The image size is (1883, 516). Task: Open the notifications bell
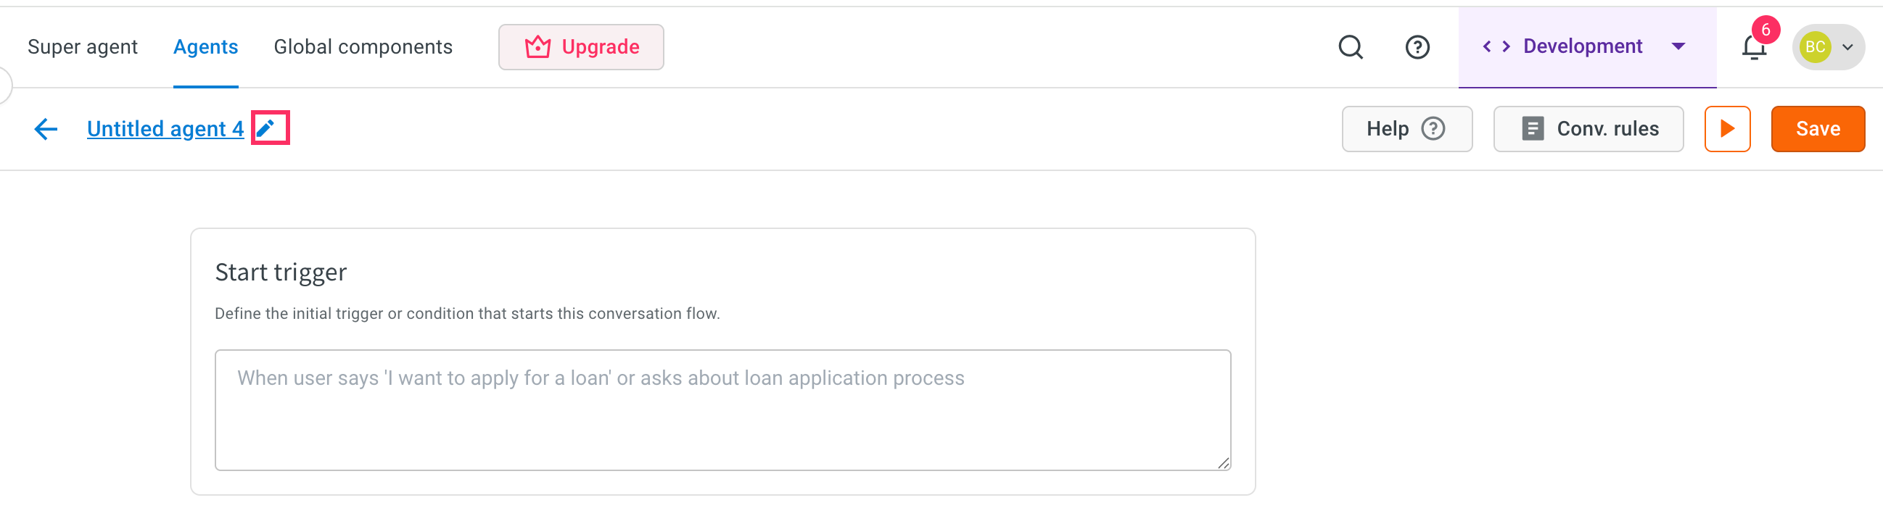click(1754, 47)
